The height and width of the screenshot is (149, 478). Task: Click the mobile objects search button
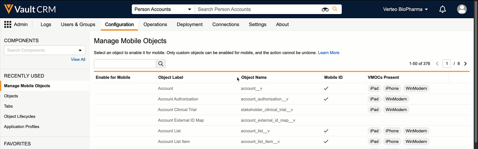pos(161,64)
